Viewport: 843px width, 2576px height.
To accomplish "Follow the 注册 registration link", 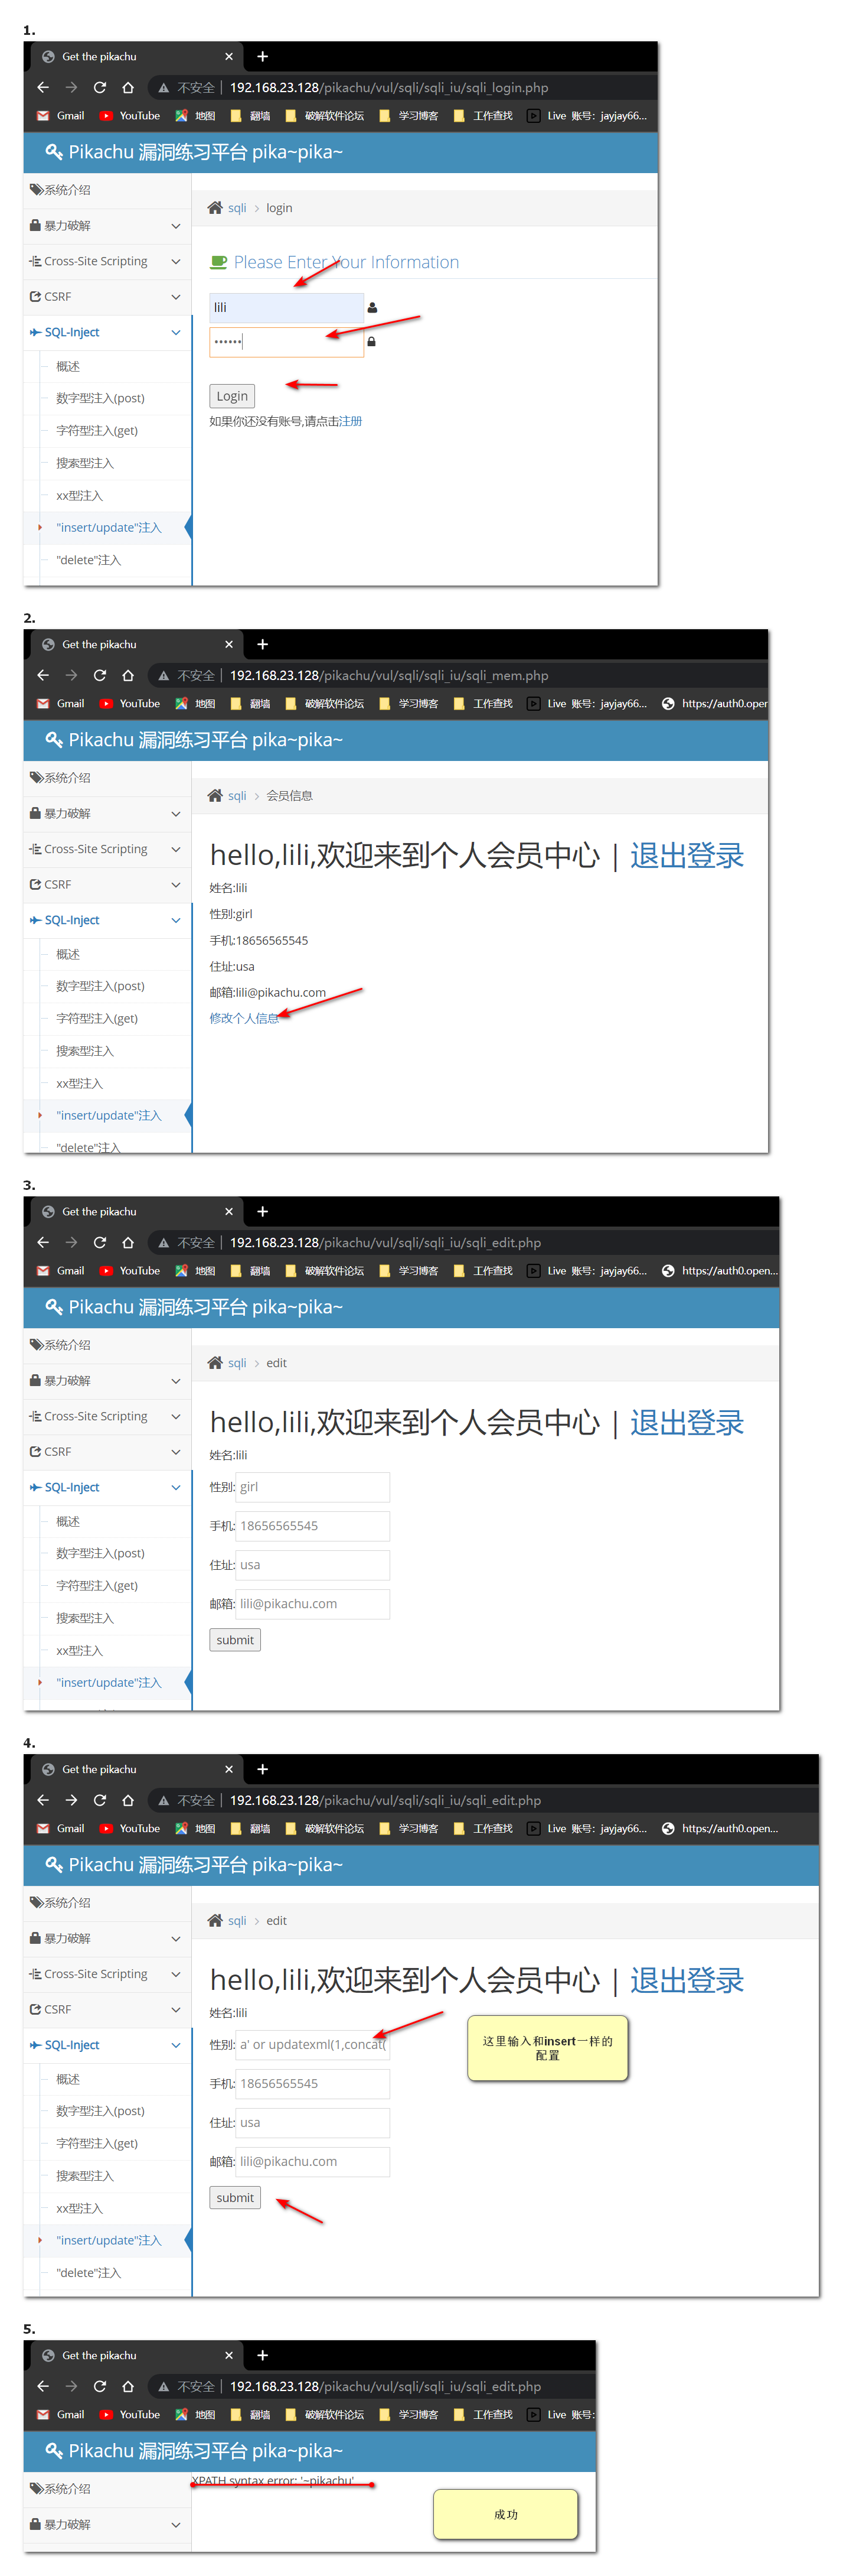I will [351, 422].
